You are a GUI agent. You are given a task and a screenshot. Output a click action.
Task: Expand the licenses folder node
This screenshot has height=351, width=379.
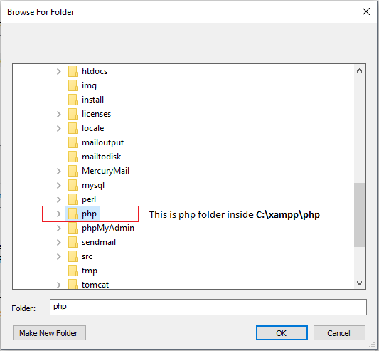click(59, 114)
